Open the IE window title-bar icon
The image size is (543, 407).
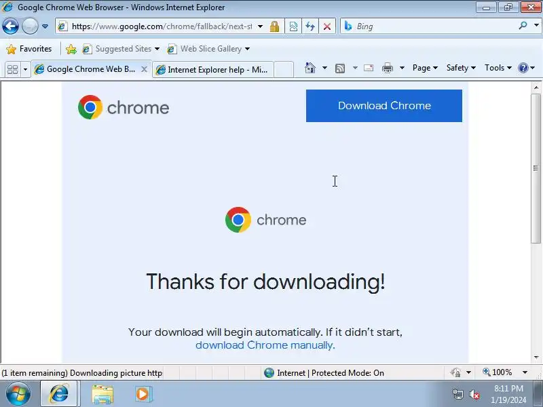7,7
